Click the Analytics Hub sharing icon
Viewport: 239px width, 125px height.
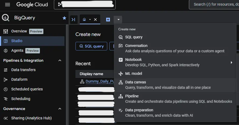6,118
